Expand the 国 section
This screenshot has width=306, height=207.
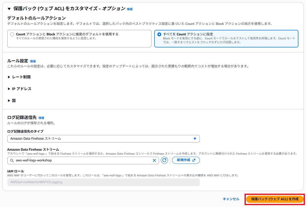click(x=12, y=100)
